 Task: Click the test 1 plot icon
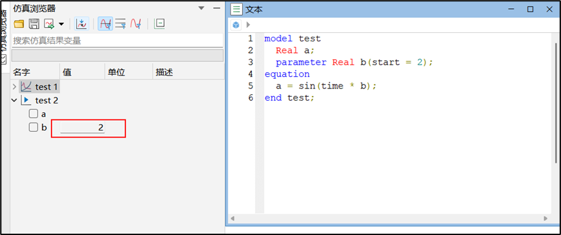[26, 87]
